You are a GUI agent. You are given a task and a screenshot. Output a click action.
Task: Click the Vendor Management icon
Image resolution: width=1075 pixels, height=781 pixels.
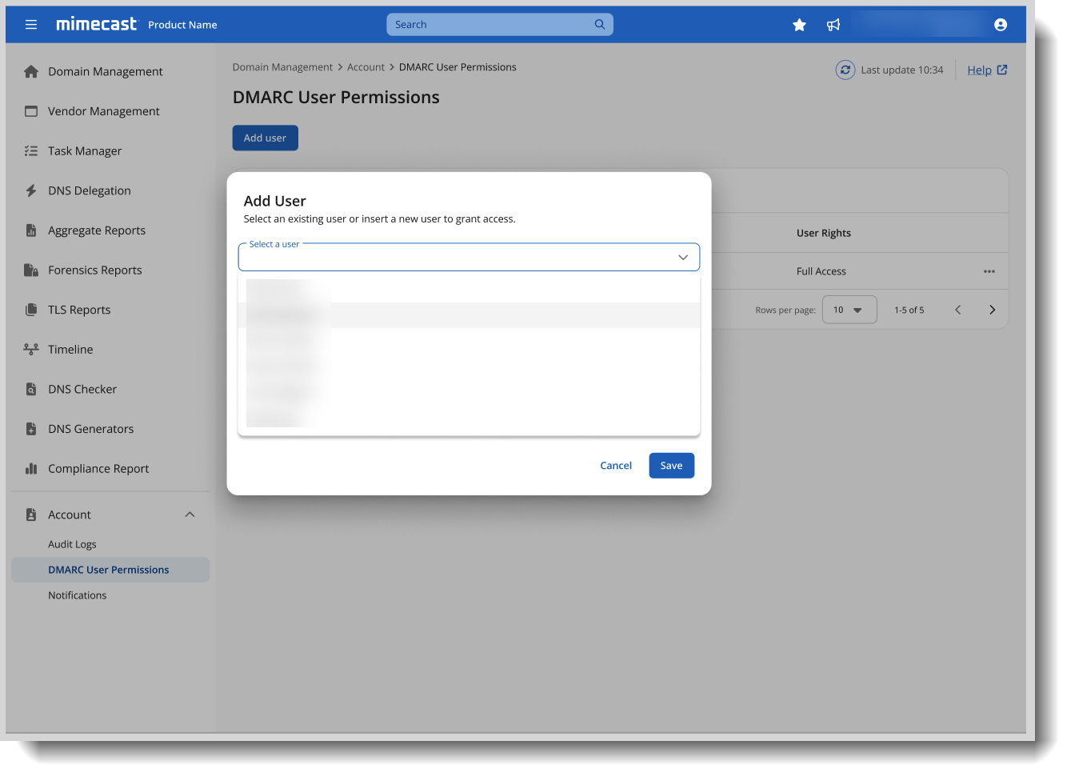31,111
